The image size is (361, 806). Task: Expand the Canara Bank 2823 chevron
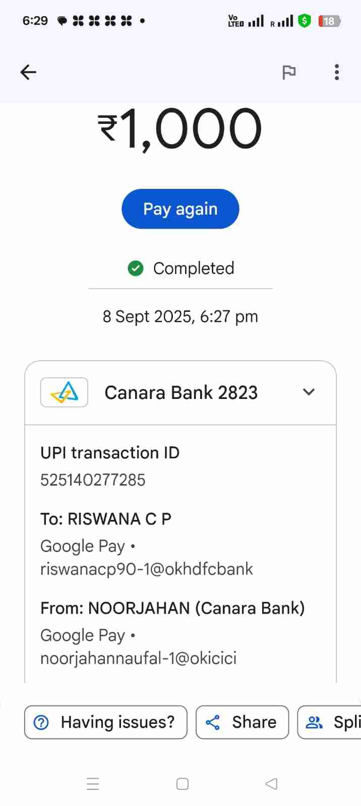click(x=309, y=392)
